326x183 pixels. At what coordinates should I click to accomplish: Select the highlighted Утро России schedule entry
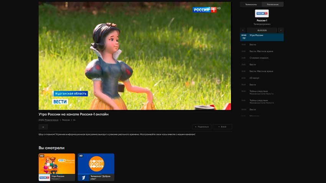coord(262,37)
